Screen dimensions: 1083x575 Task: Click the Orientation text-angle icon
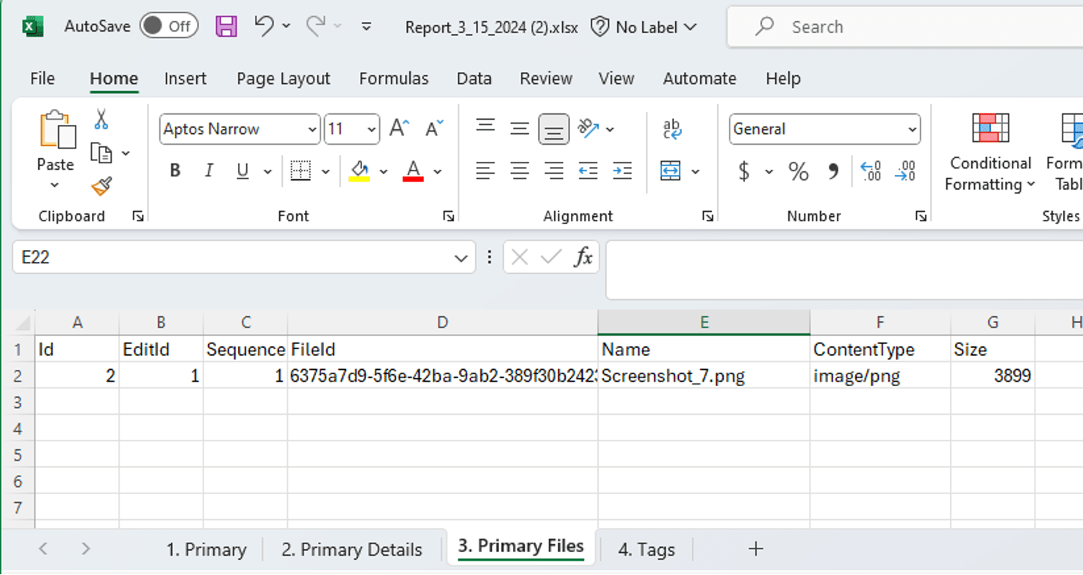click(x=589, y=129)
